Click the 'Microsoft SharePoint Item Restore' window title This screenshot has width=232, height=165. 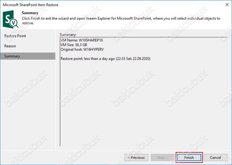click(x=30, y=5)
